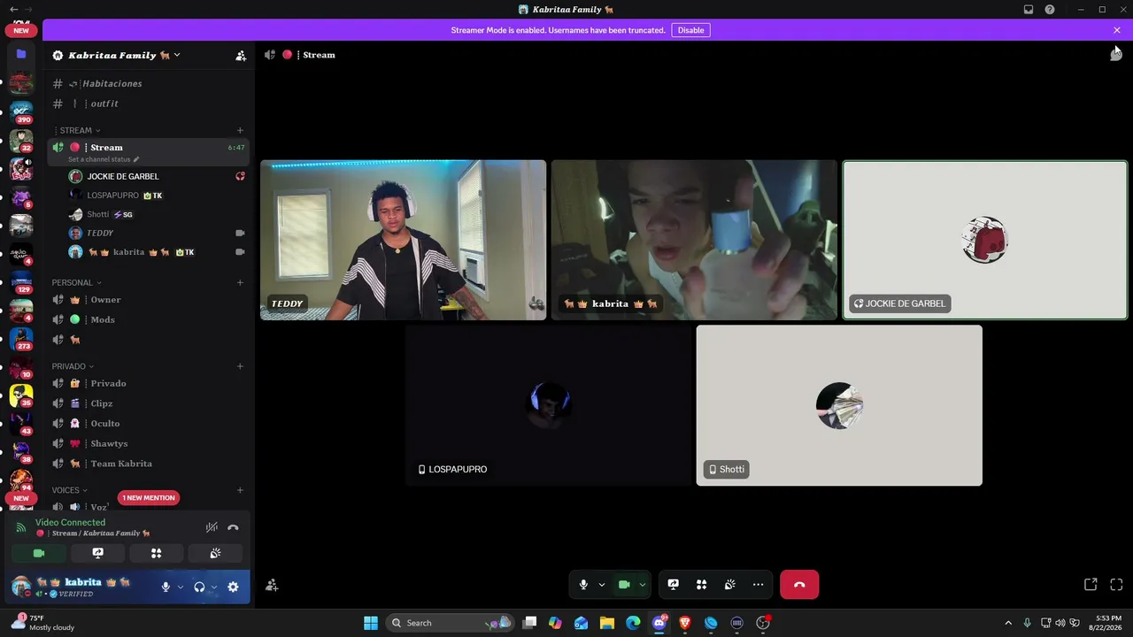Screen dimensions: 1133x637
Task: Enter full screen for the call
Action: point(1116,585)
